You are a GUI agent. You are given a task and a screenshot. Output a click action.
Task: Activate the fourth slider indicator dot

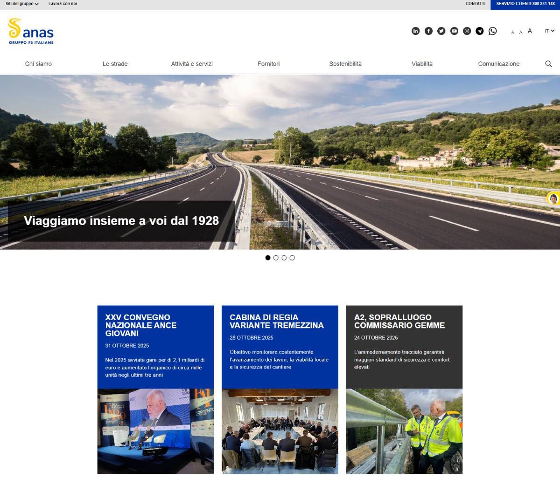coord(293,257)
